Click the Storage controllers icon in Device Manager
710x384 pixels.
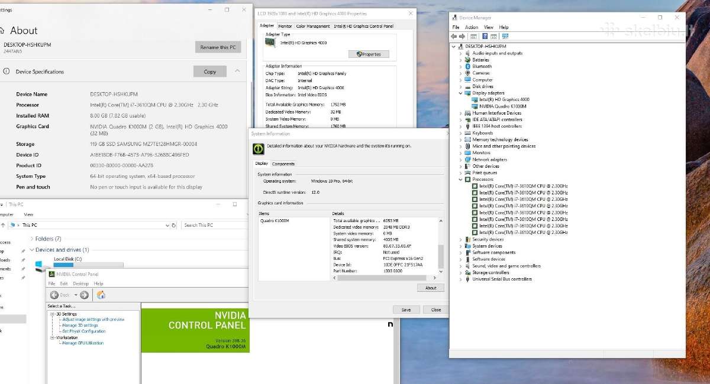467,272
